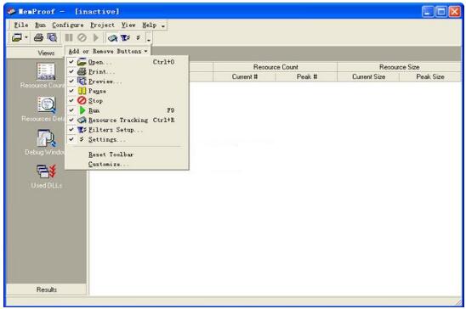466x309 pixels.
Task: Show the Used DLLs view
Action: click(x=47, y=171)
